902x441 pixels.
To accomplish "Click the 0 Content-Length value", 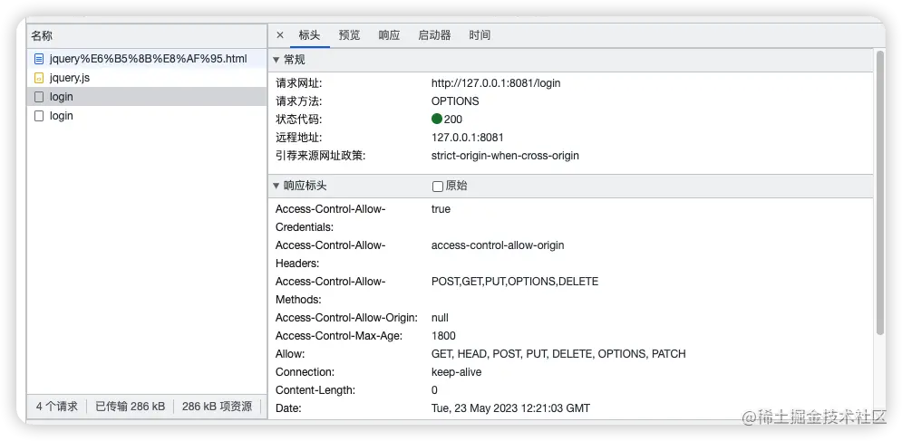I will 434,390.
